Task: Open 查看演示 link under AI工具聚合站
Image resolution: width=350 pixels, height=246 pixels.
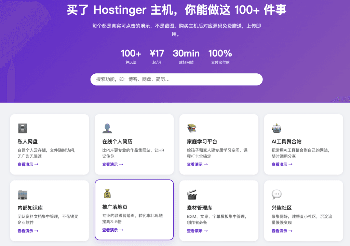Action: (x=282, y=164)
